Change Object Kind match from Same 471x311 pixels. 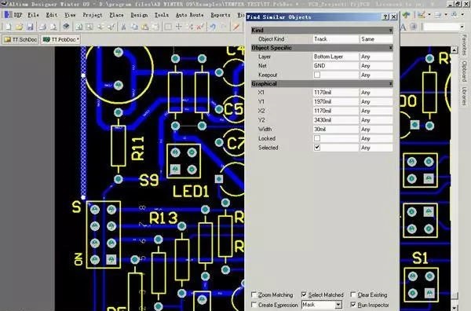click(x=376, y=39)
